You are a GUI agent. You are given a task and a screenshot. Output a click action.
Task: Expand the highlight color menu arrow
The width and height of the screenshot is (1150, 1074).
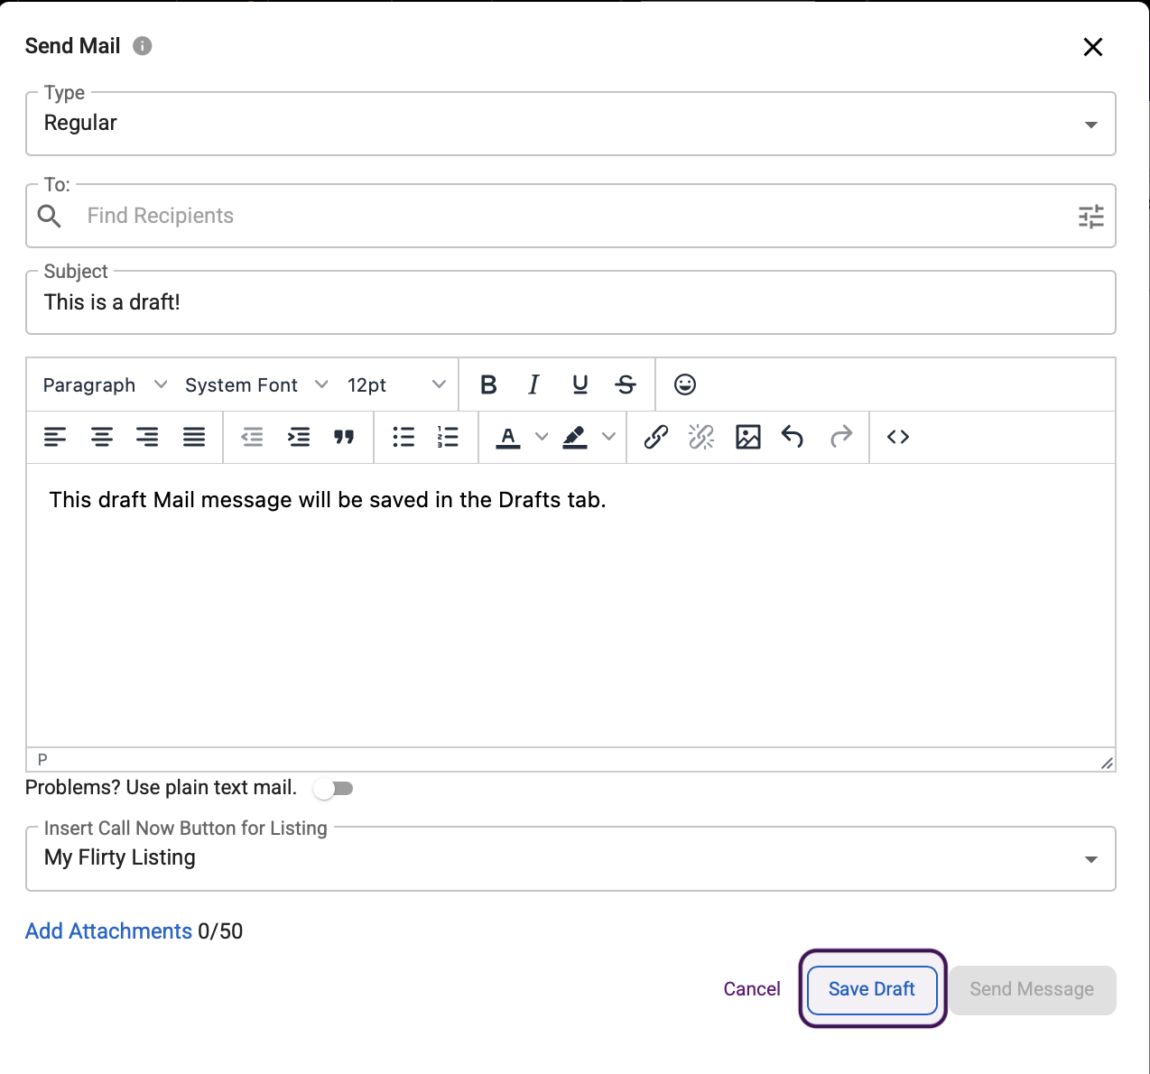pos(609,438)
